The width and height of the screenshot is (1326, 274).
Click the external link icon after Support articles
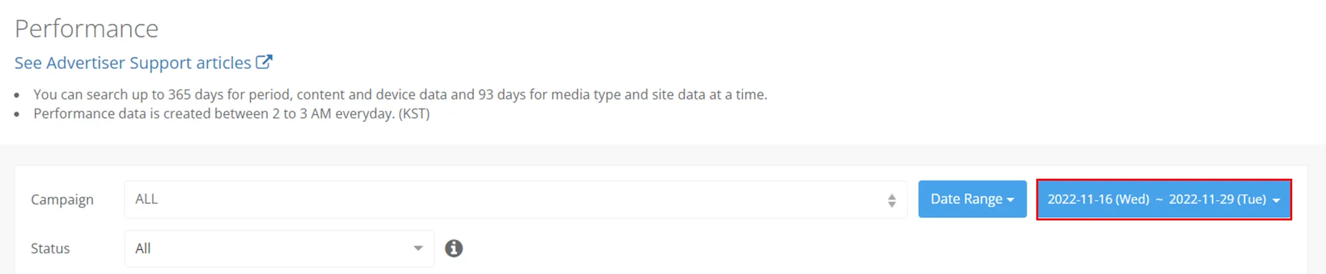coord(264,62)
